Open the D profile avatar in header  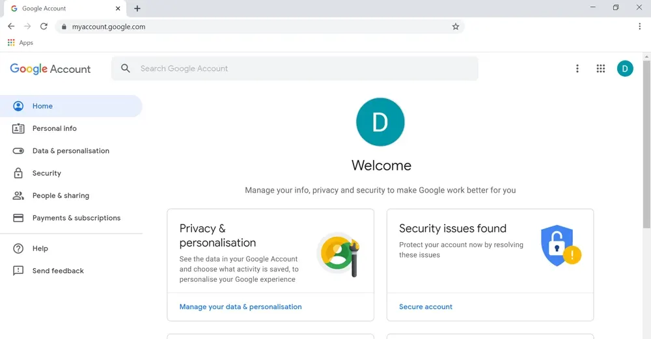[x=625, y=68]
